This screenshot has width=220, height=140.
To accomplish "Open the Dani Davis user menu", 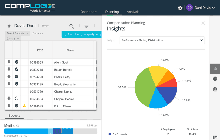I will [201, 8].
